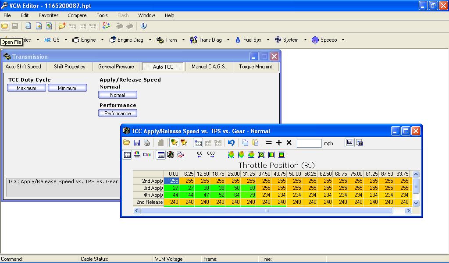Screen dimensions: 449x263
Task: Open folder icon in TCC table window toolbar
Action: 126,142
